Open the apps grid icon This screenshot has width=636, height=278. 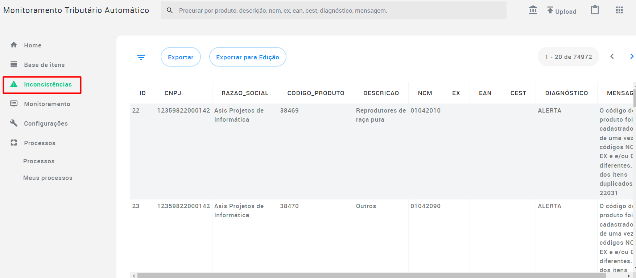click(619, 10)
